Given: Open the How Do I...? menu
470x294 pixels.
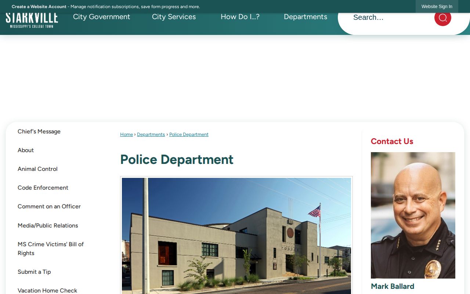Looking at the screenshot, I should click(x=240, y=17).
